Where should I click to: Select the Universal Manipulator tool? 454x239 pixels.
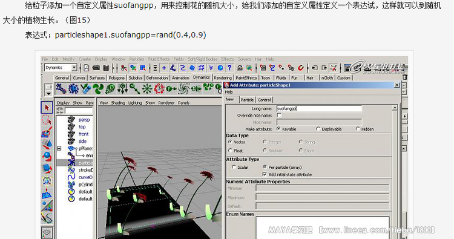click(x=47, y=181)
